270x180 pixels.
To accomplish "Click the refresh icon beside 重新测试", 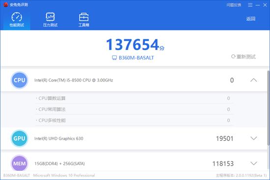I will coord(233,56).
